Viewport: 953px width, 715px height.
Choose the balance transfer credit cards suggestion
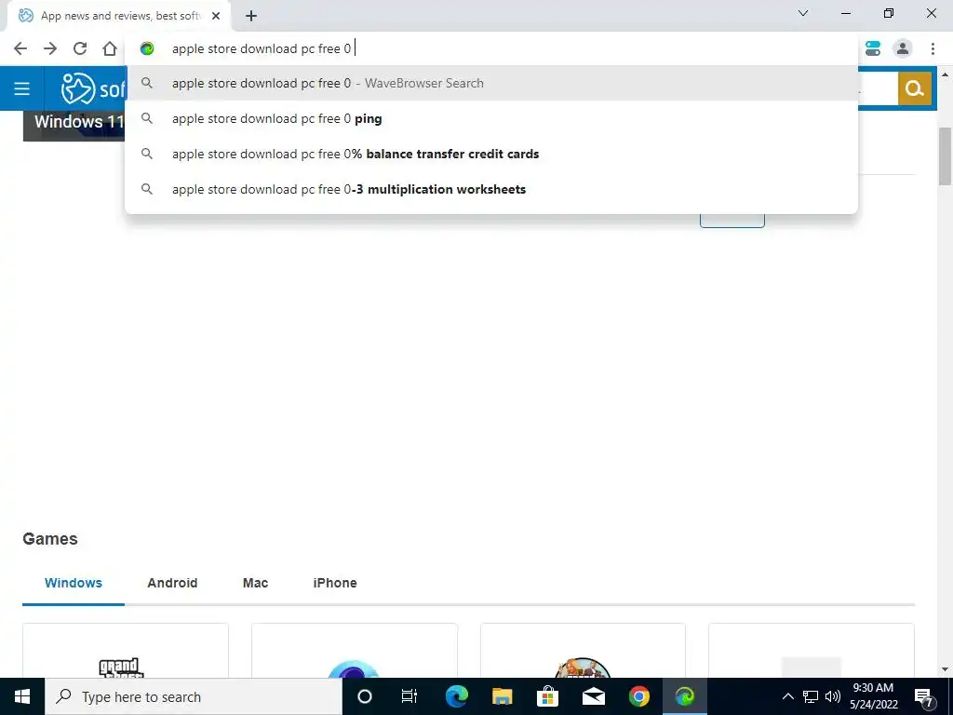[491, 154]
